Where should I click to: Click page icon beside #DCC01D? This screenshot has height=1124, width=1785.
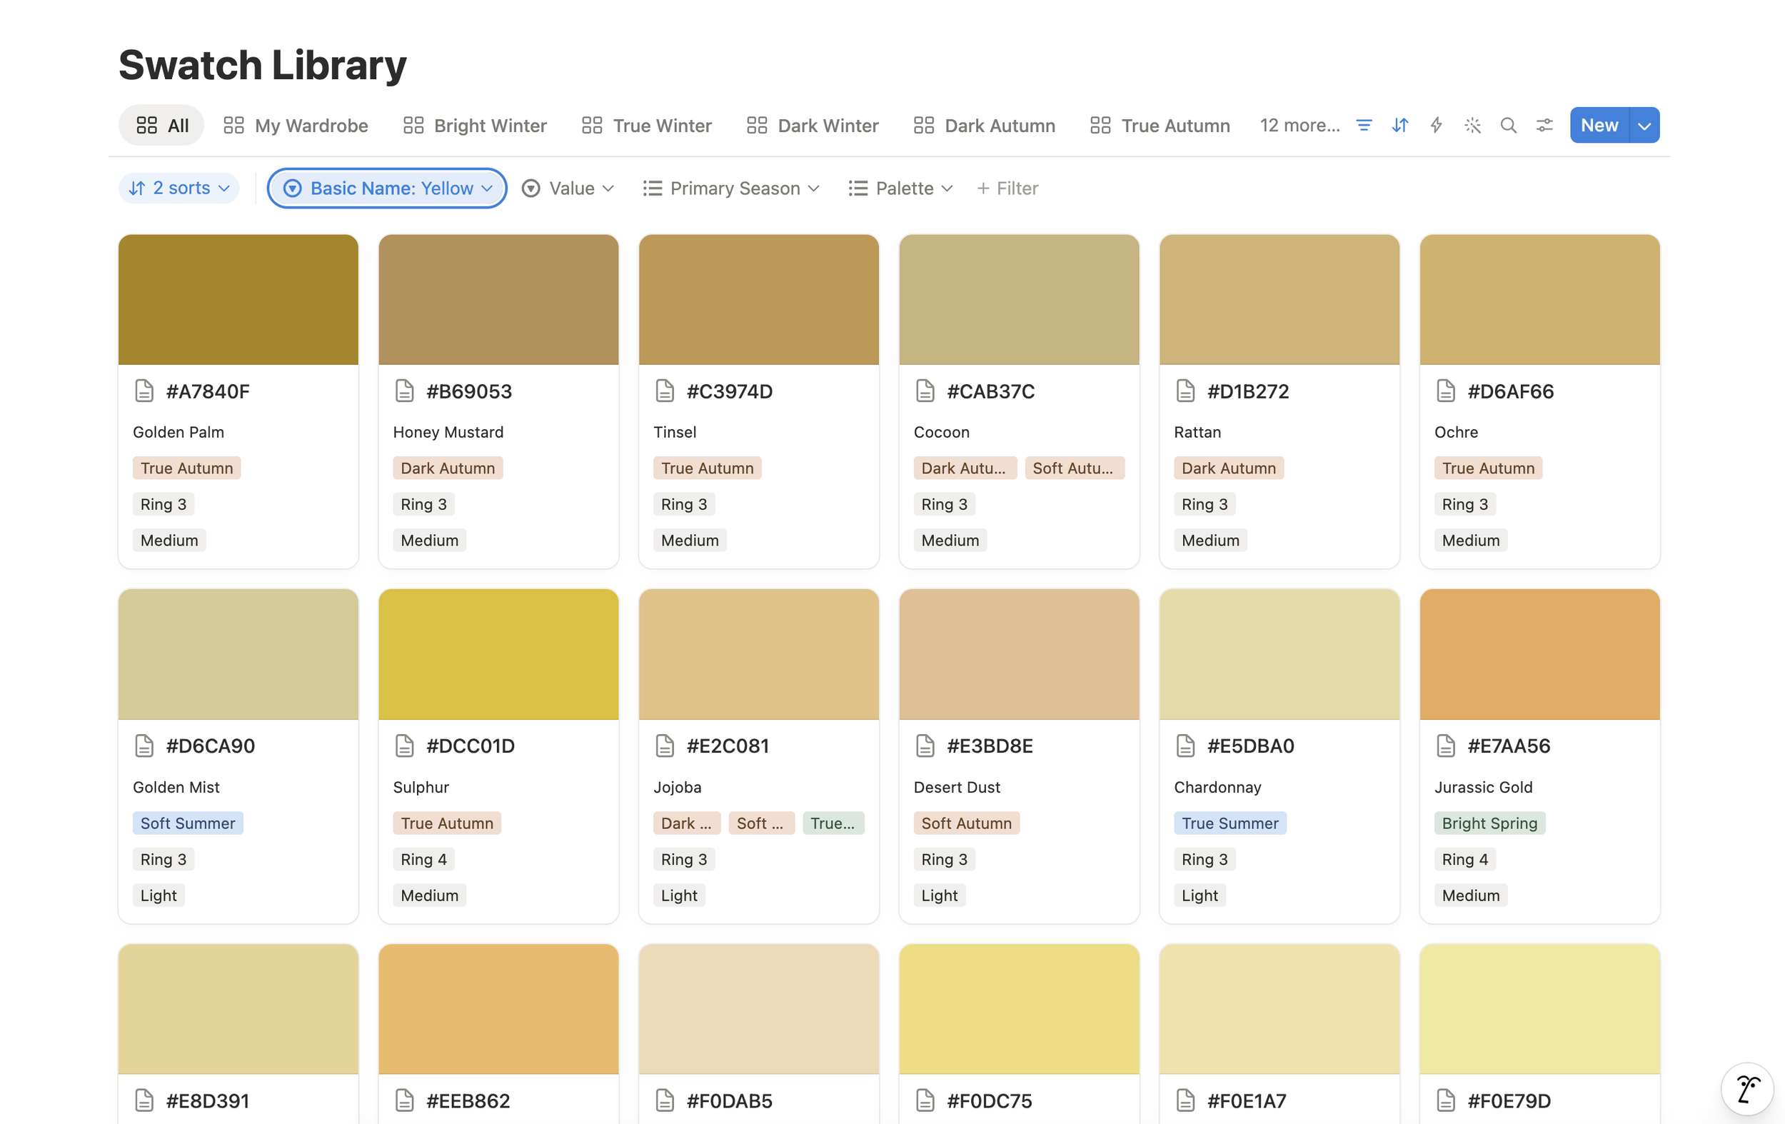click(405, 745)
